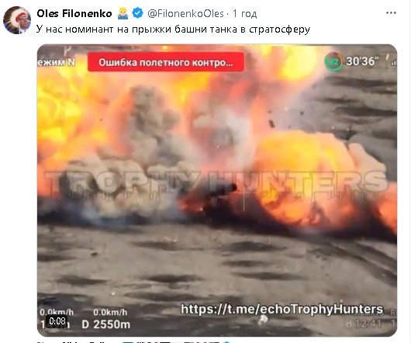Click the 30'36" flight timer readout
The height and width of the screenshot is (343, 411).
(362, 61)
